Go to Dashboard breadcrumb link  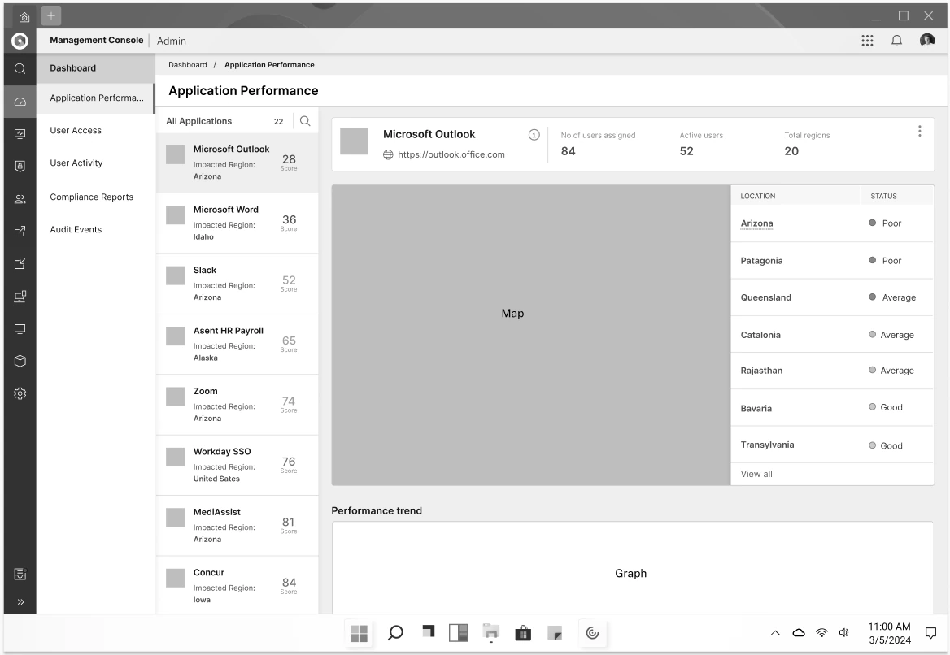187,65
